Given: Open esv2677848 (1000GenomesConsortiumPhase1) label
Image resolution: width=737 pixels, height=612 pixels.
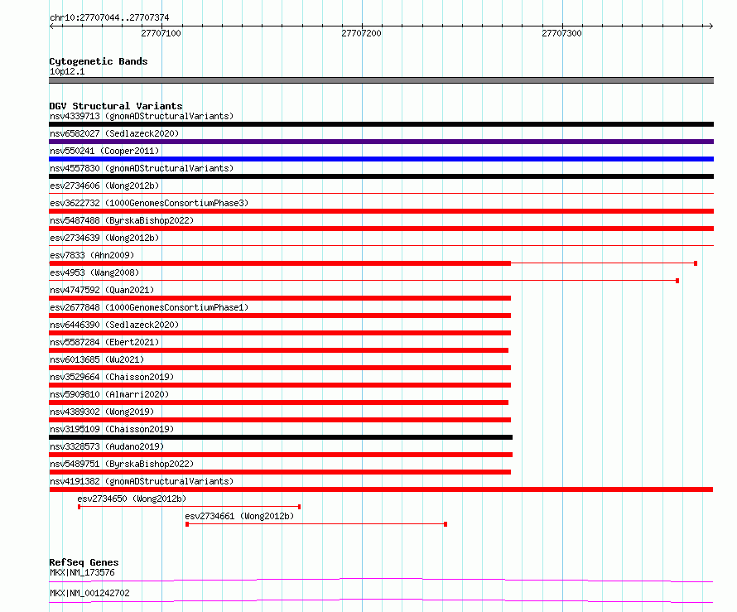Looking at the screenshot, I should pyautogui.click(x=149, y=307).
